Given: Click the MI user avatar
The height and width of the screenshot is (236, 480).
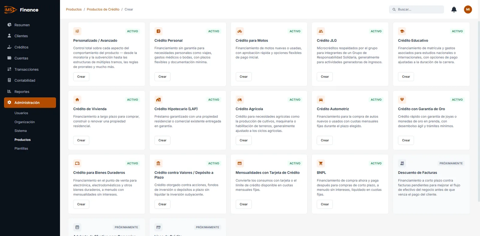Looking at the screenshot, I should (x=468, y=10).
